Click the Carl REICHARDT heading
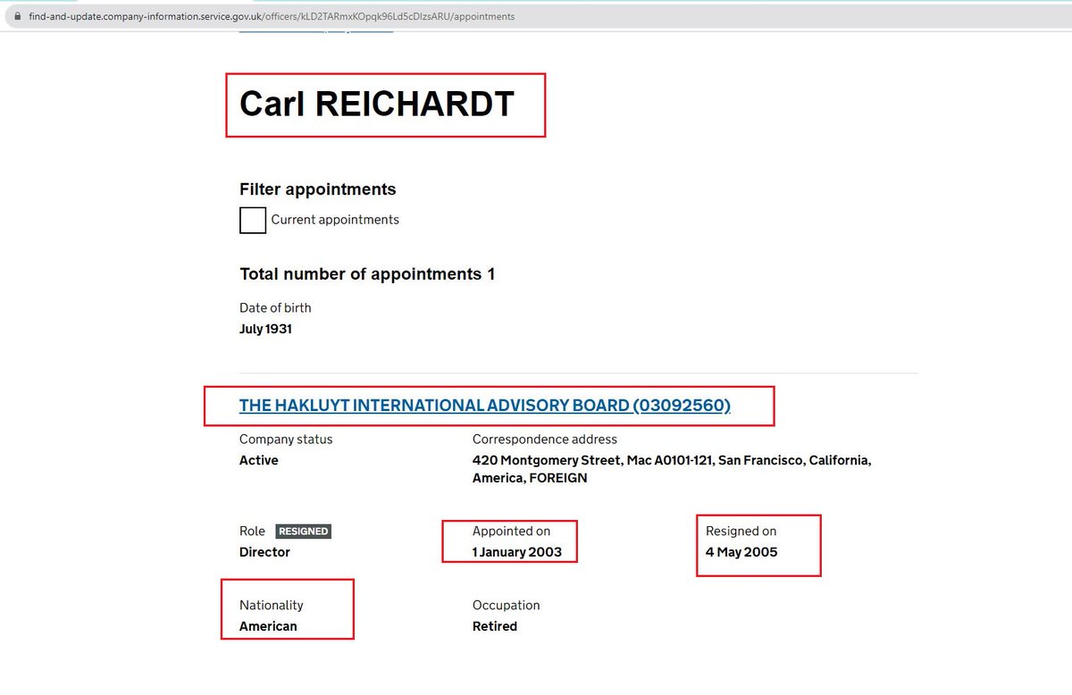This screenshot has height=695, width=1072. 377,104
